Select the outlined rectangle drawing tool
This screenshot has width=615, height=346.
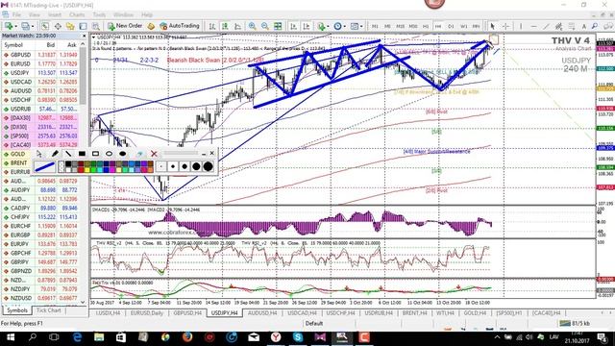click(x=95, y=154)
